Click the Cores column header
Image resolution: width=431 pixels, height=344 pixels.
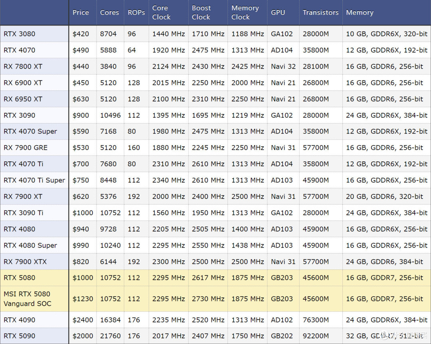point(109,12)
